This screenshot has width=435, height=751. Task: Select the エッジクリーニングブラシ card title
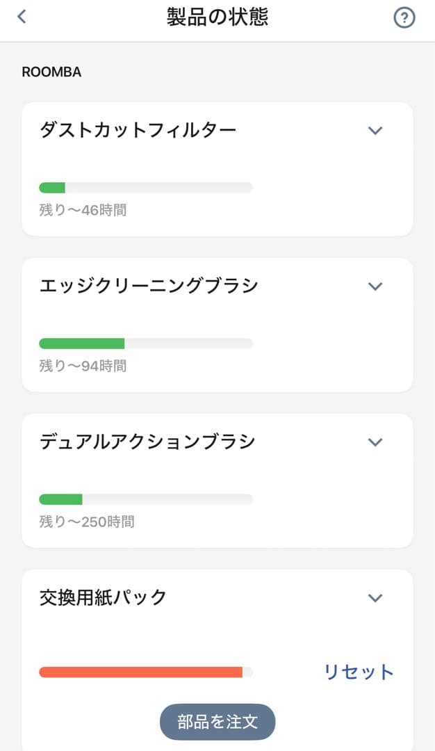click(x=149, y=285)
